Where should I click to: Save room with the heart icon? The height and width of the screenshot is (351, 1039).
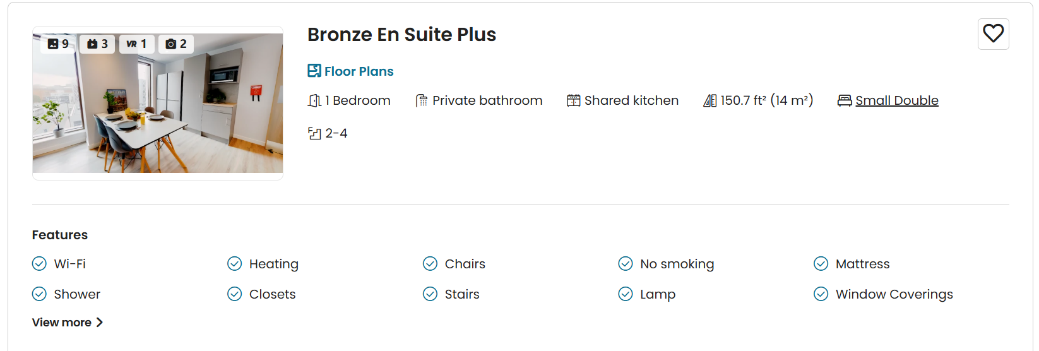click(993, 33)
